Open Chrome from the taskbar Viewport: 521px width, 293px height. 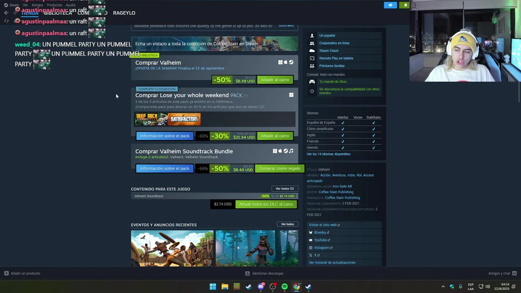[297, 286]
